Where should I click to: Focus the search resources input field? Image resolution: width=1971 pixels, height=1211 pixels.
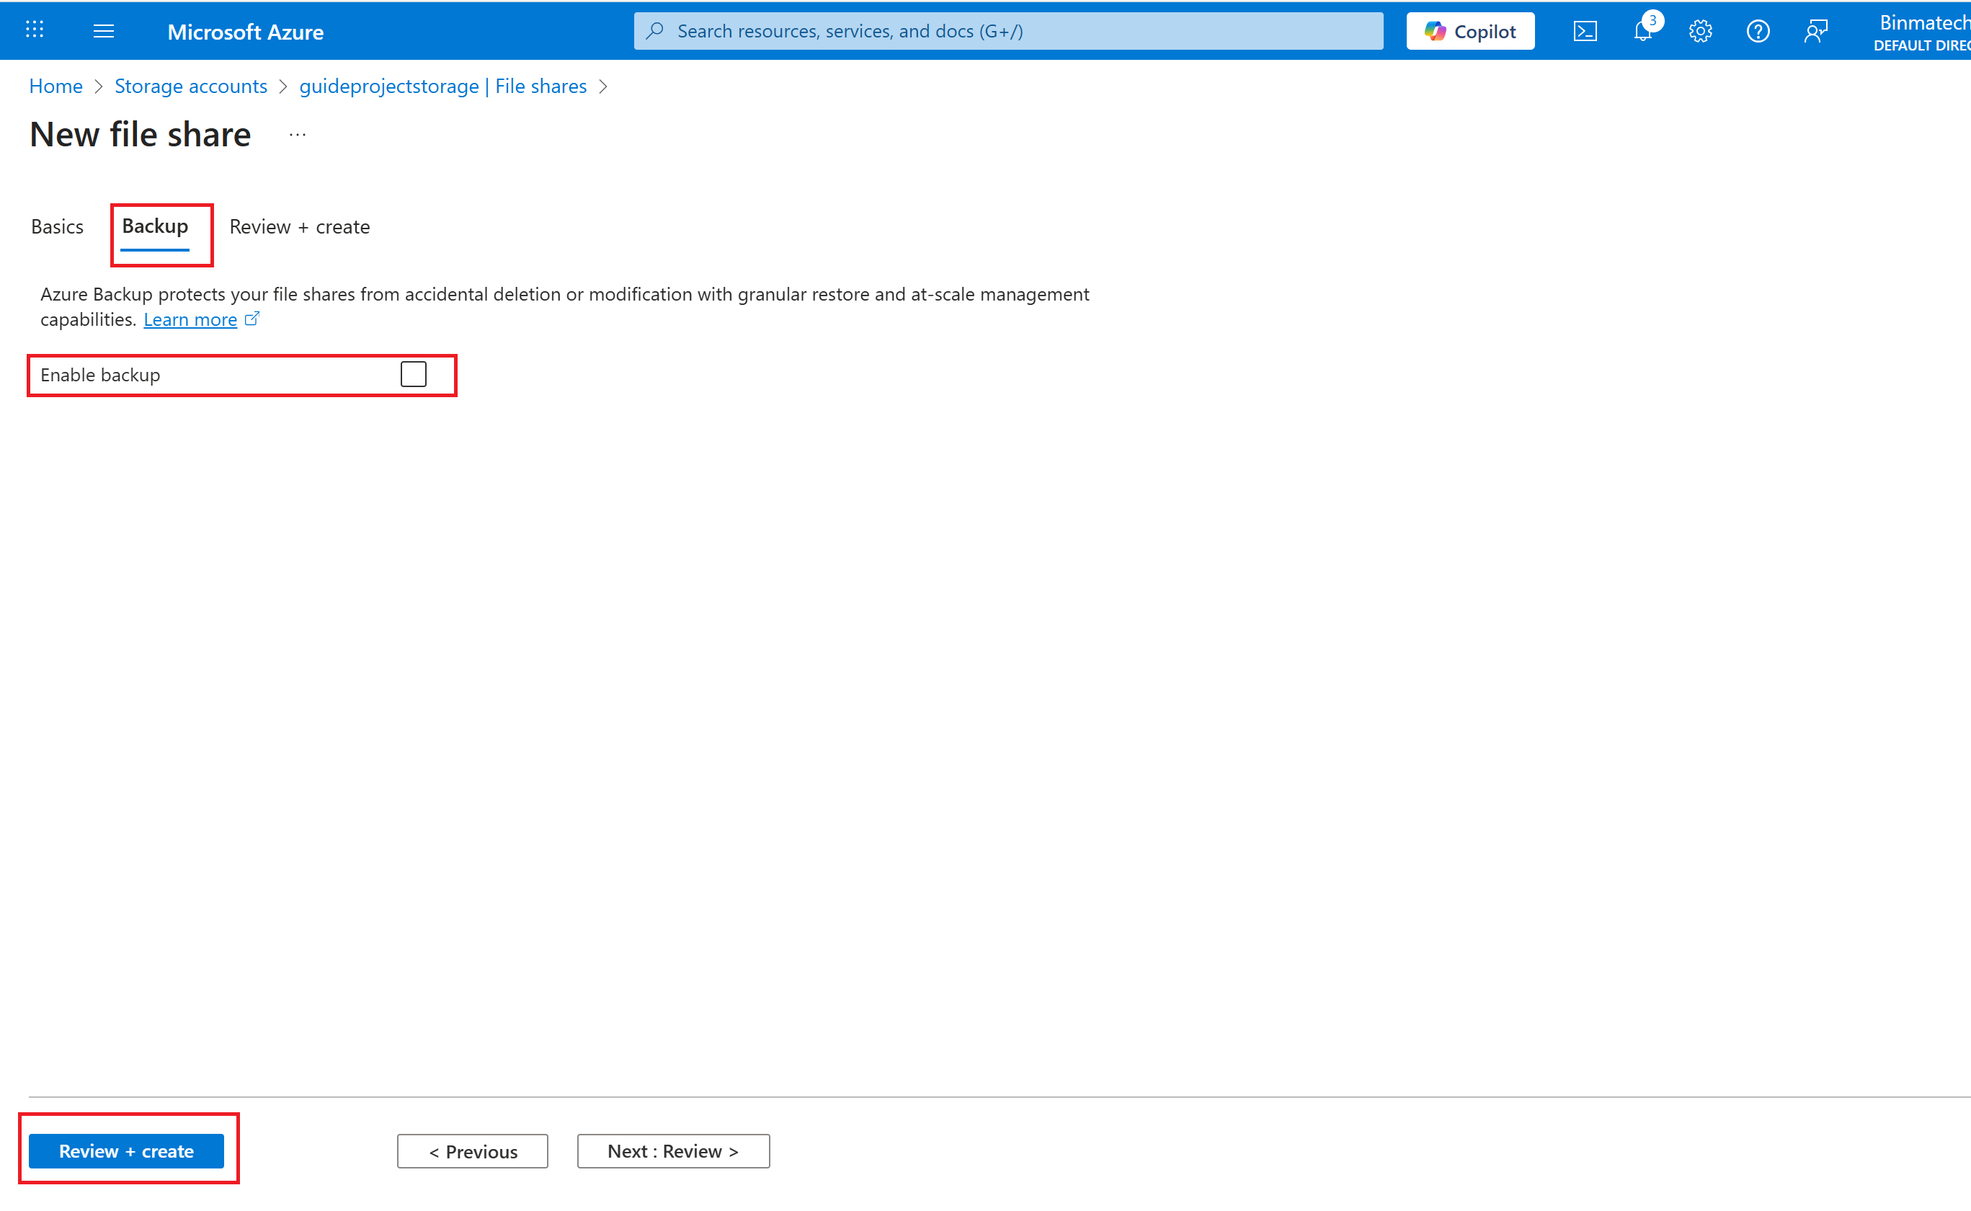(1009, 31)
